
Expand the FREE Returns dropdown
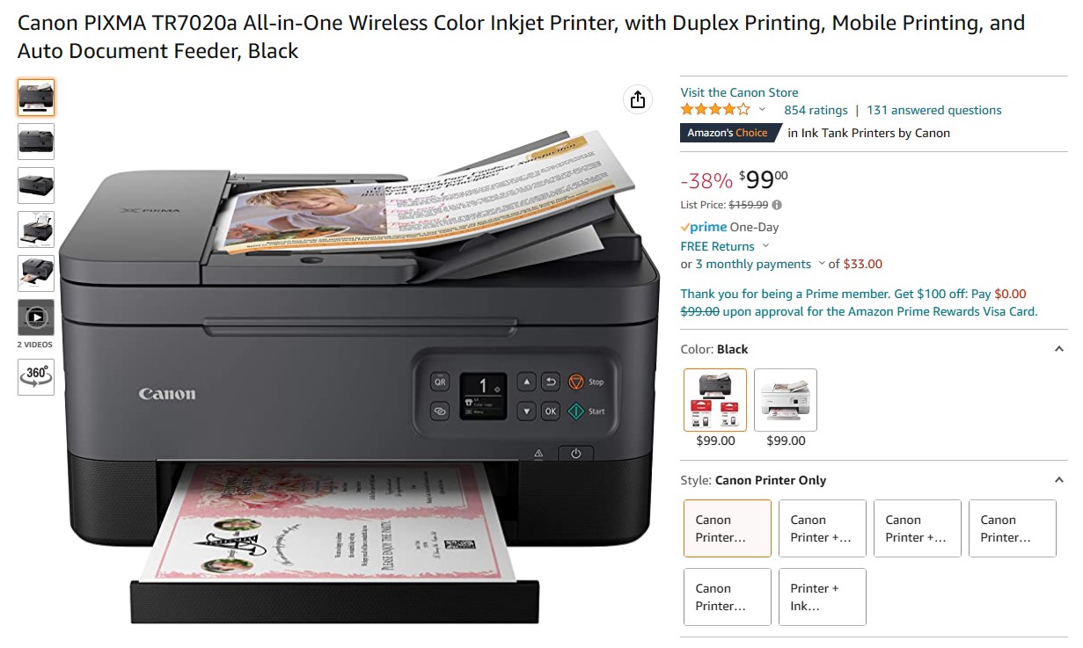pos(765,246)
